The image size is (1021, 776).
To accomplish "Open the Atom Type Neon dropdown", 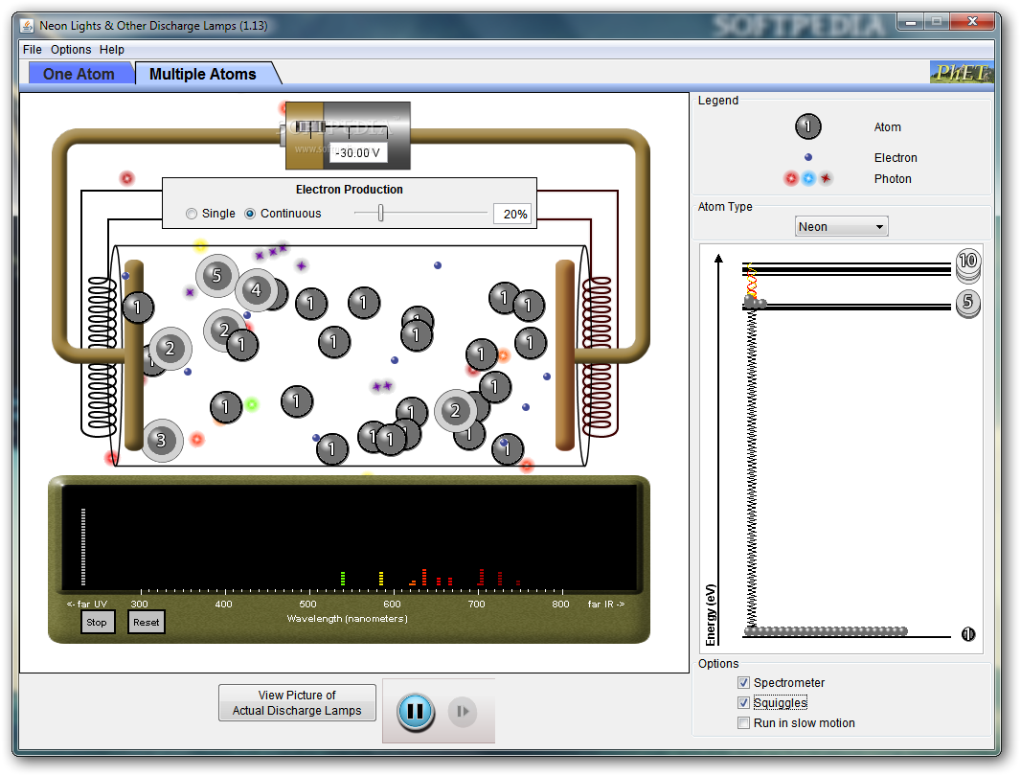I will click(x=841, y=227).
